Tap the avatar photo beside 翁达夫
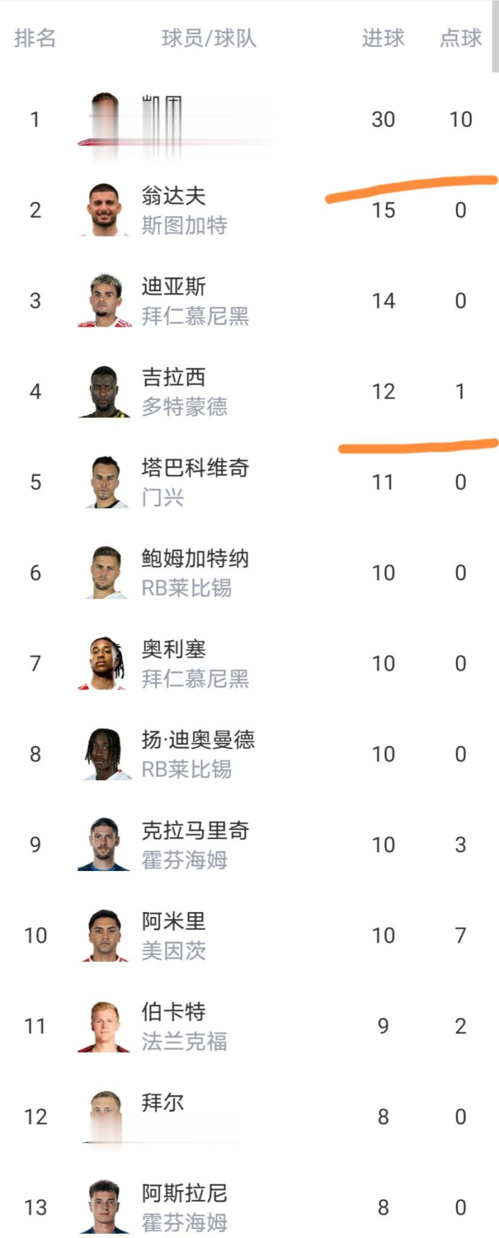Image resolution: width=499 pixels, height=1238 pixels. coord(105,210)
